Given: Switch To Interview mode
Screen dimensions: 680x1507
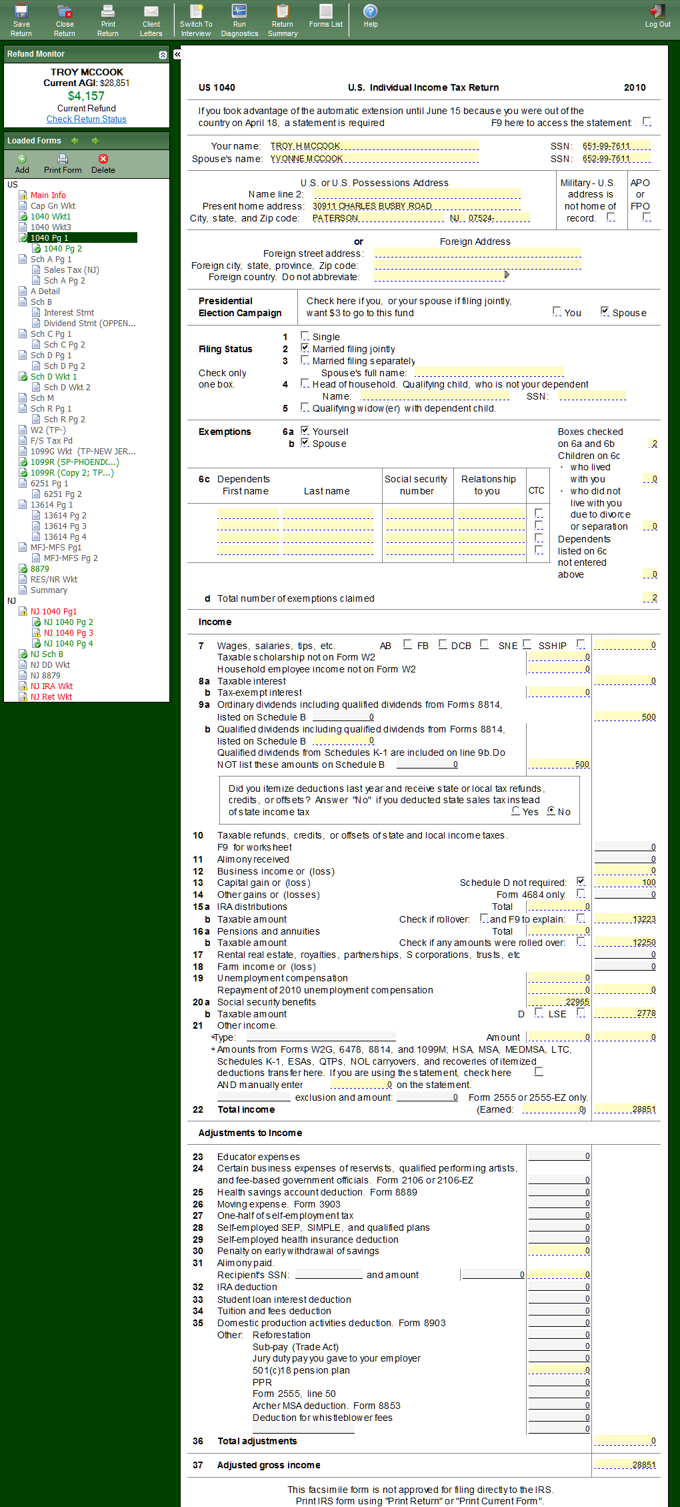Looking at the screenshot, I should pos(196,20).
